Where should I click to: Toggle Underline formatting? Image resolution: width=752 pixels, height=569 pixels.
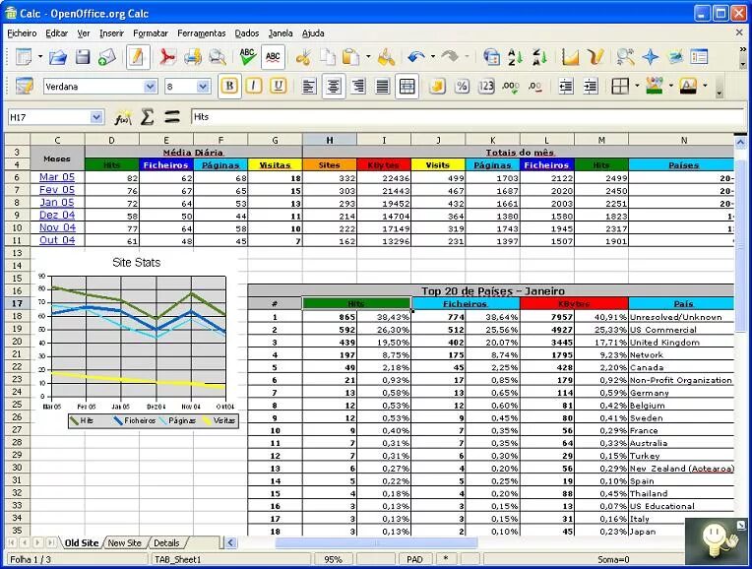pyautogui.click(x=279, y=87)
